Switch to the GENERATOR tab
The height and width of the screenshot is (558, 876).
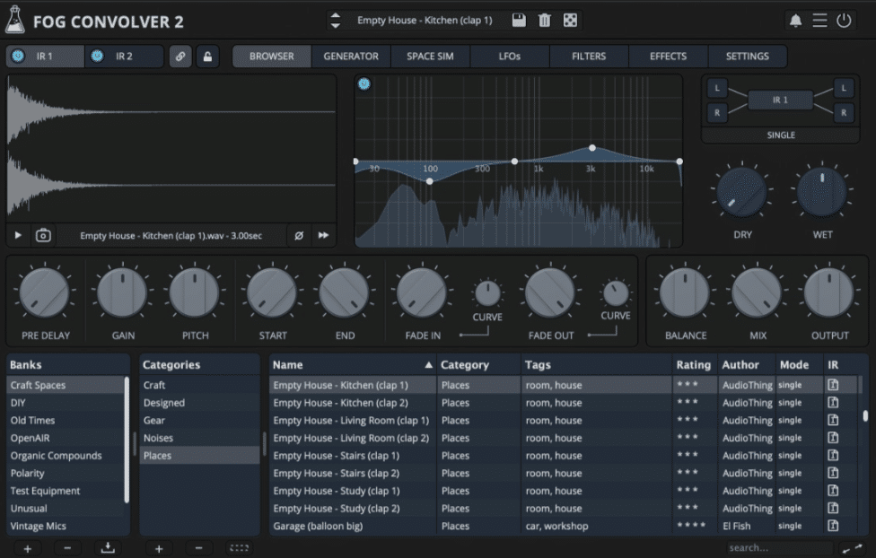pos(351,57)
